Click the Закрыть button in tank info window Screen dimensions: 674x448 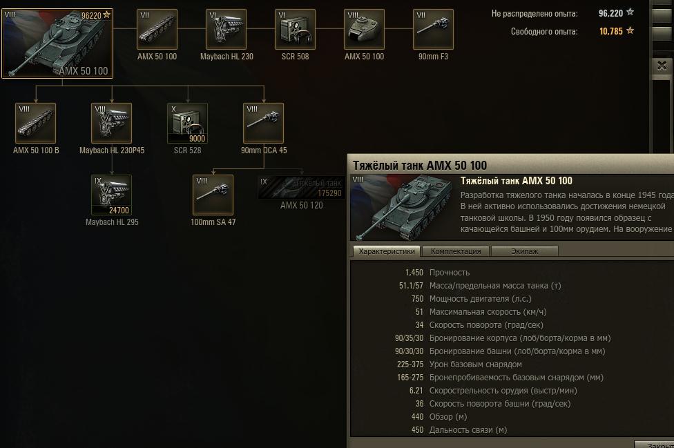pos(654,444)
